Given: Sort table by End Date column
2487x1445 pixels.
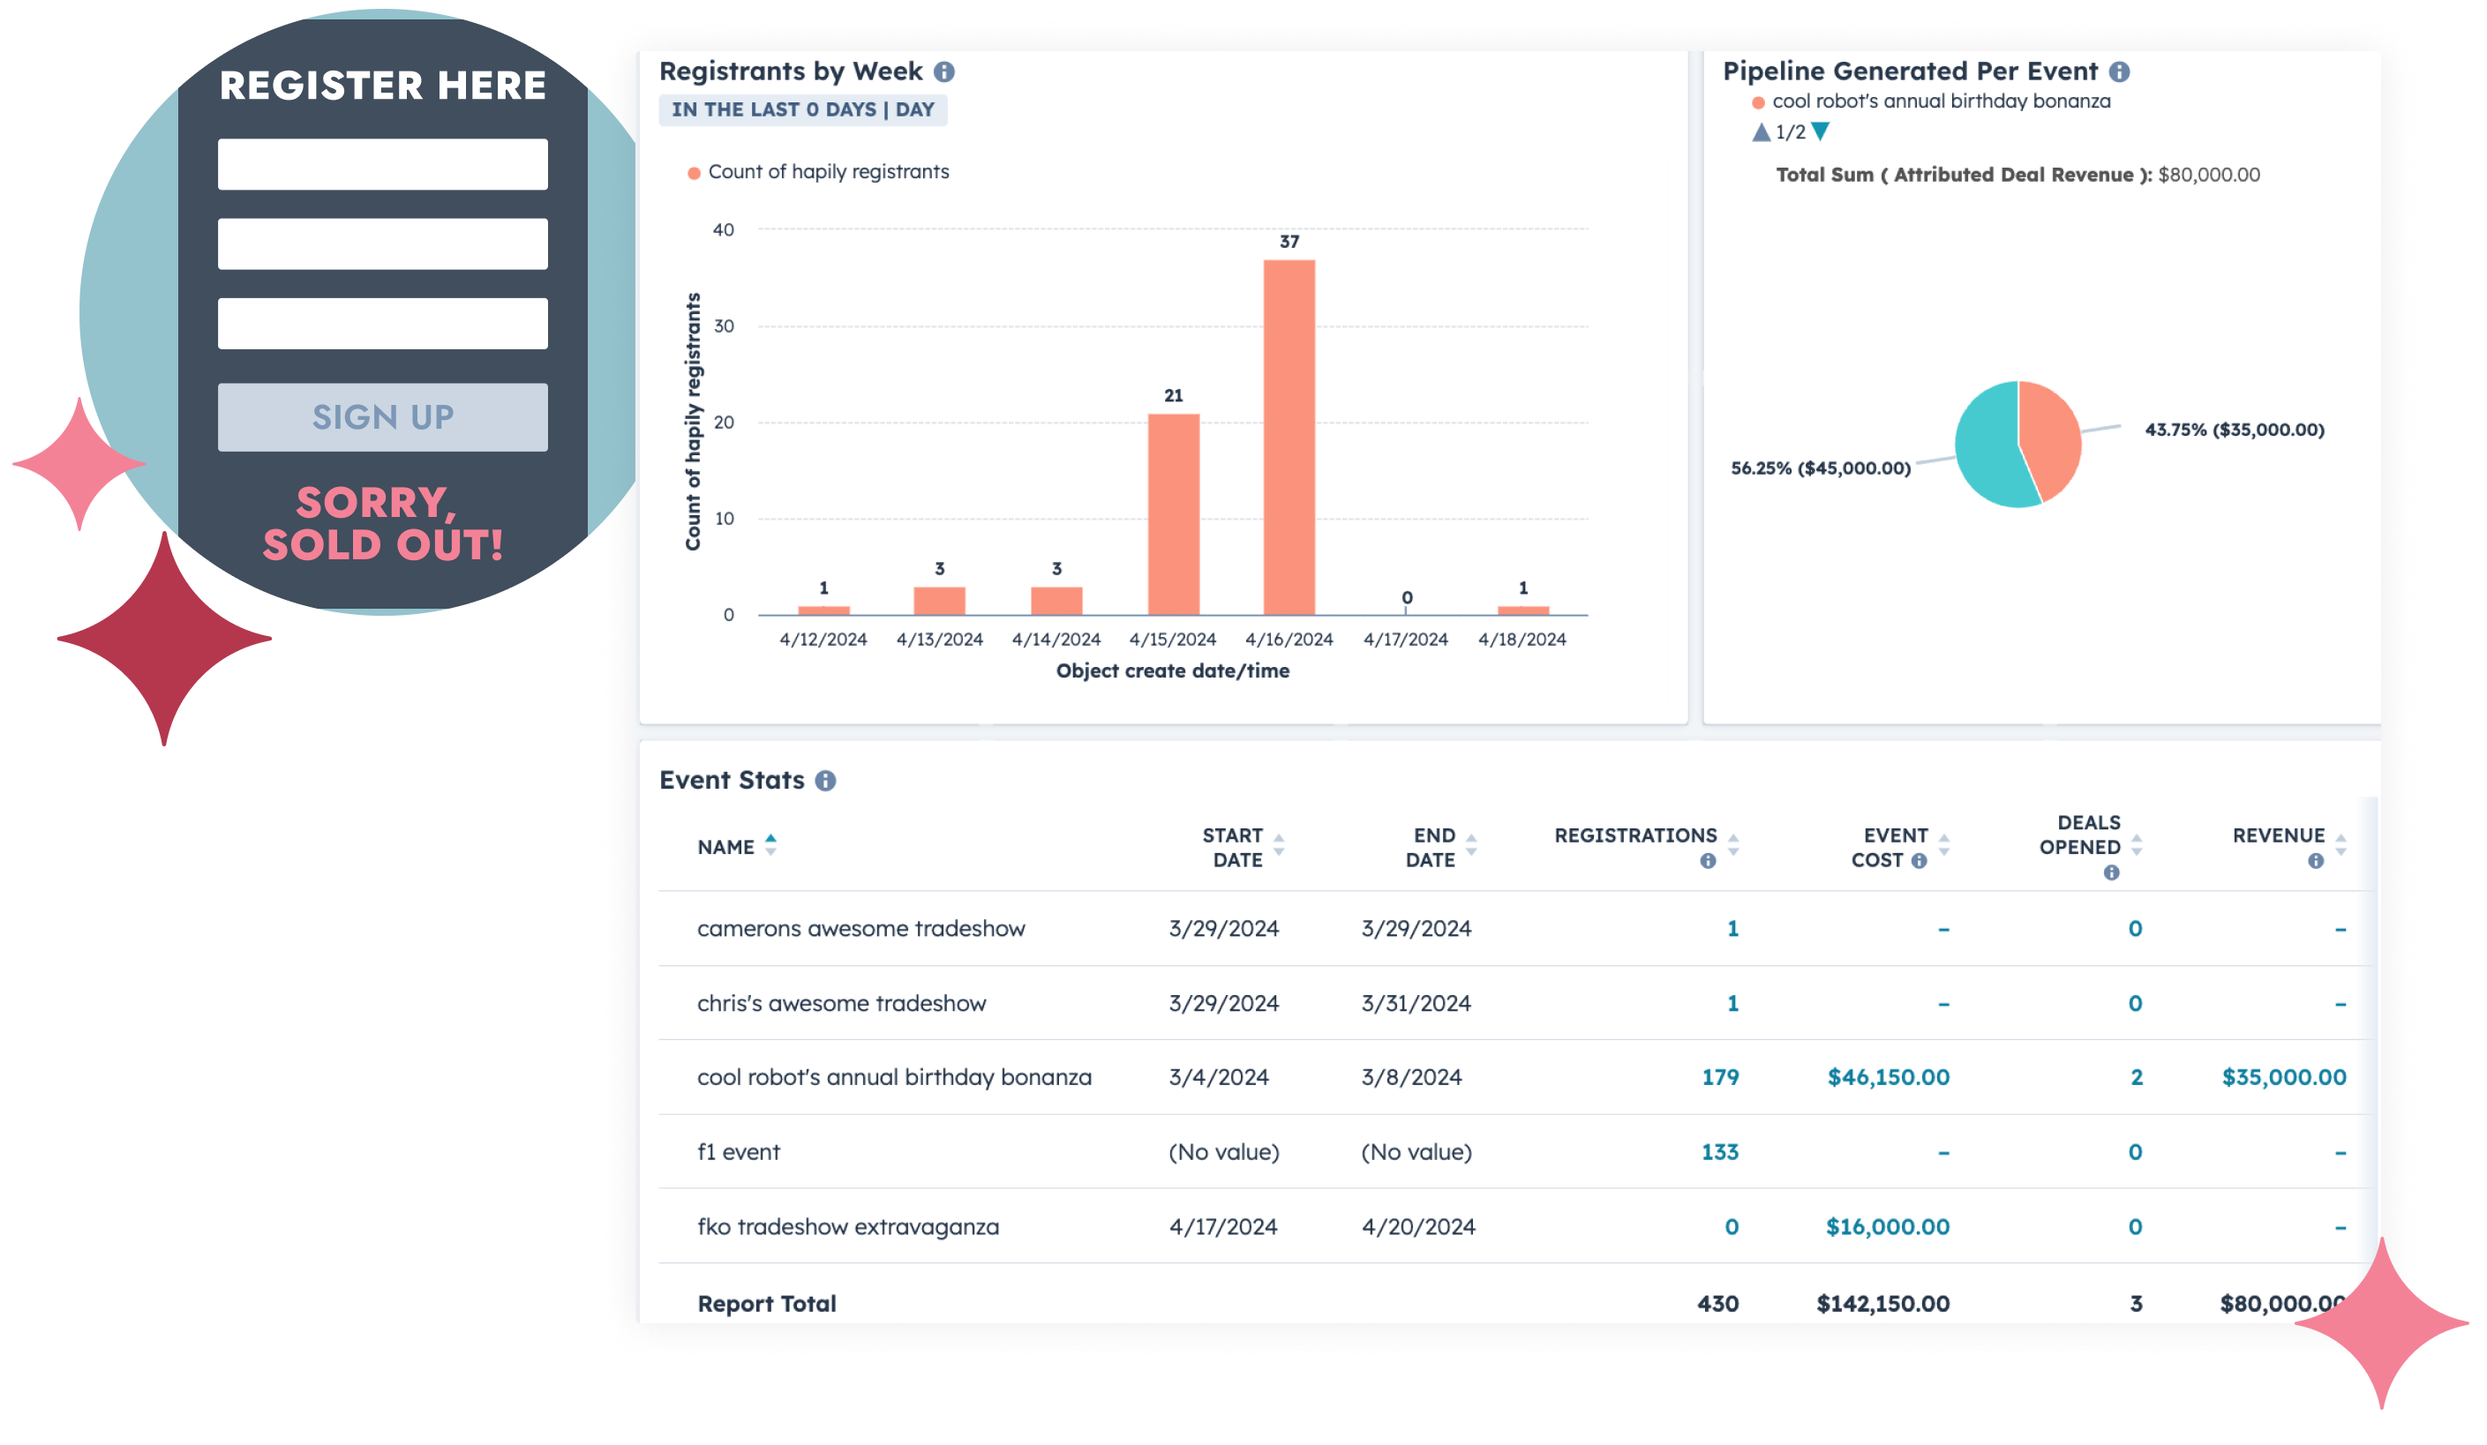Looking at the screenshot, I should pos(1471,845).
